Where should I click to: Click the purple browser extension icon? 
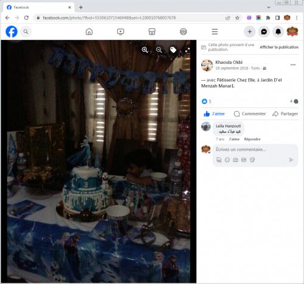point(249,18)
